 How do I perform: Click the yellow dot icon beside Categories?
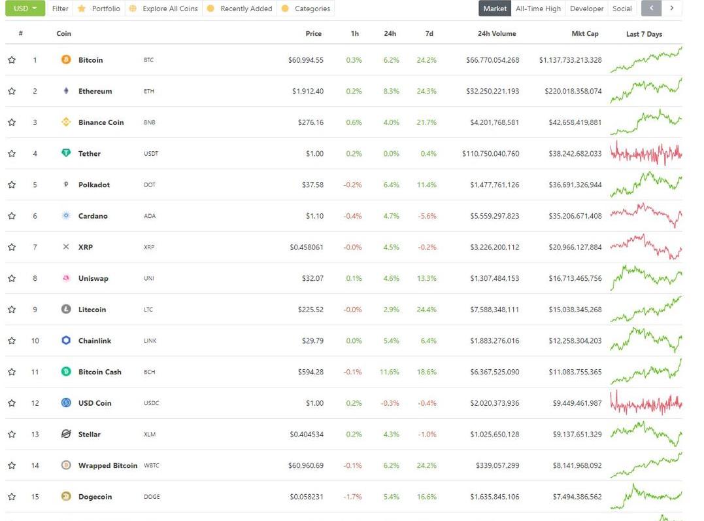click(284, 9)
